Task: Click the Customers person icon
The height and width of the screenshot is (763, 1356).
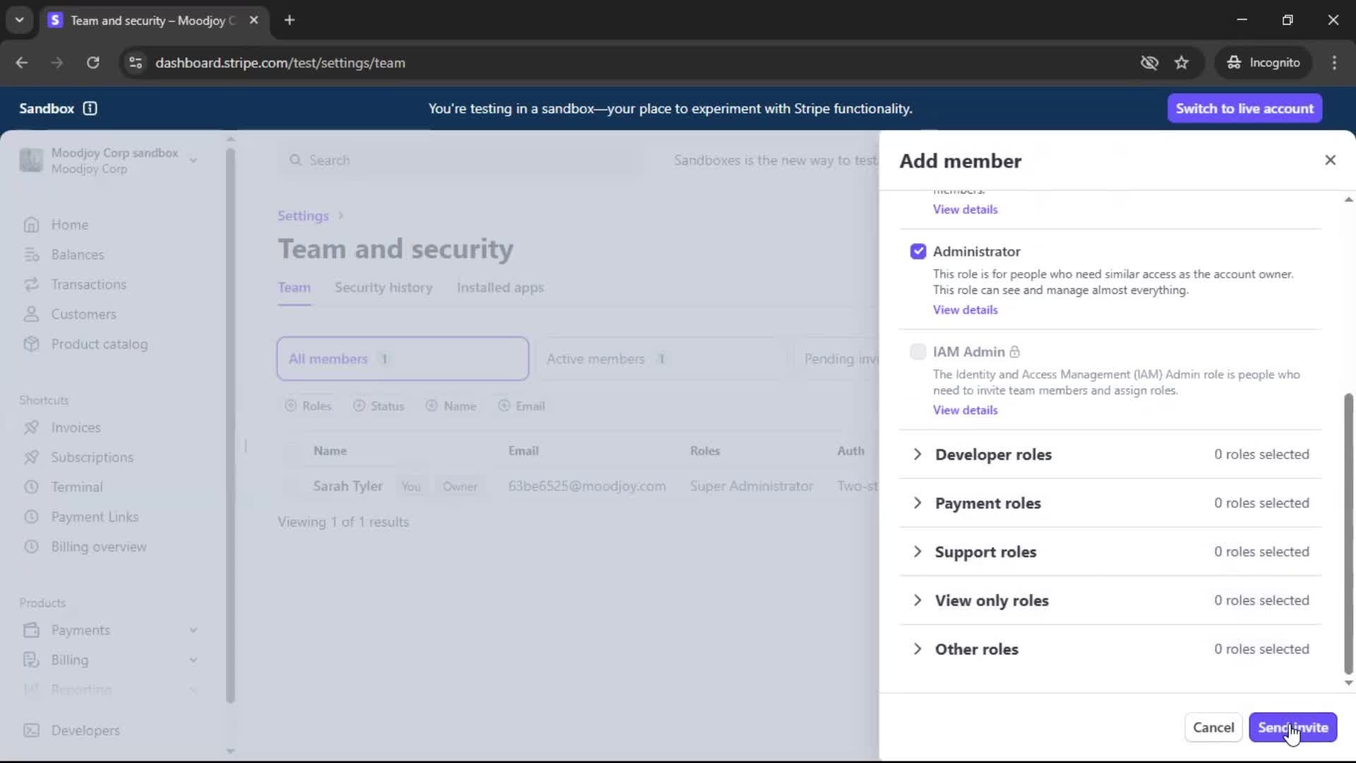Action: 31,314
